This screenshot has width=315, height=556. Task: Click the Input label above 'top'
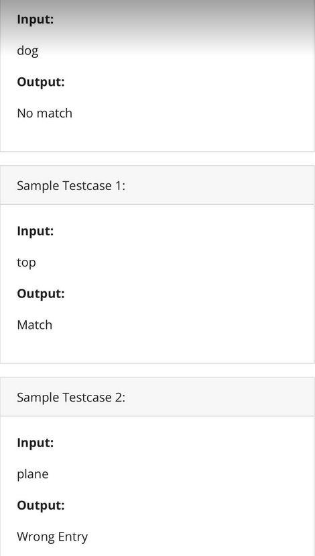pos(36,231)
